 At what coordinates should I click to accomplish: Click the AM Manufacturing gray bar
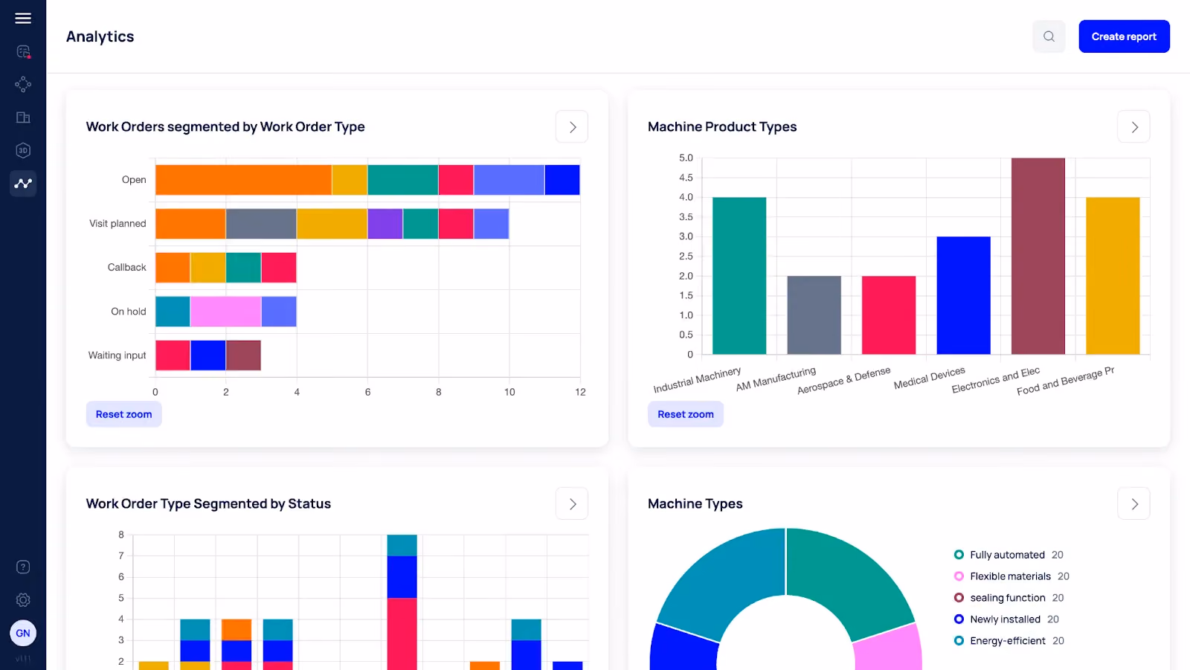click(x=814, y=315)
